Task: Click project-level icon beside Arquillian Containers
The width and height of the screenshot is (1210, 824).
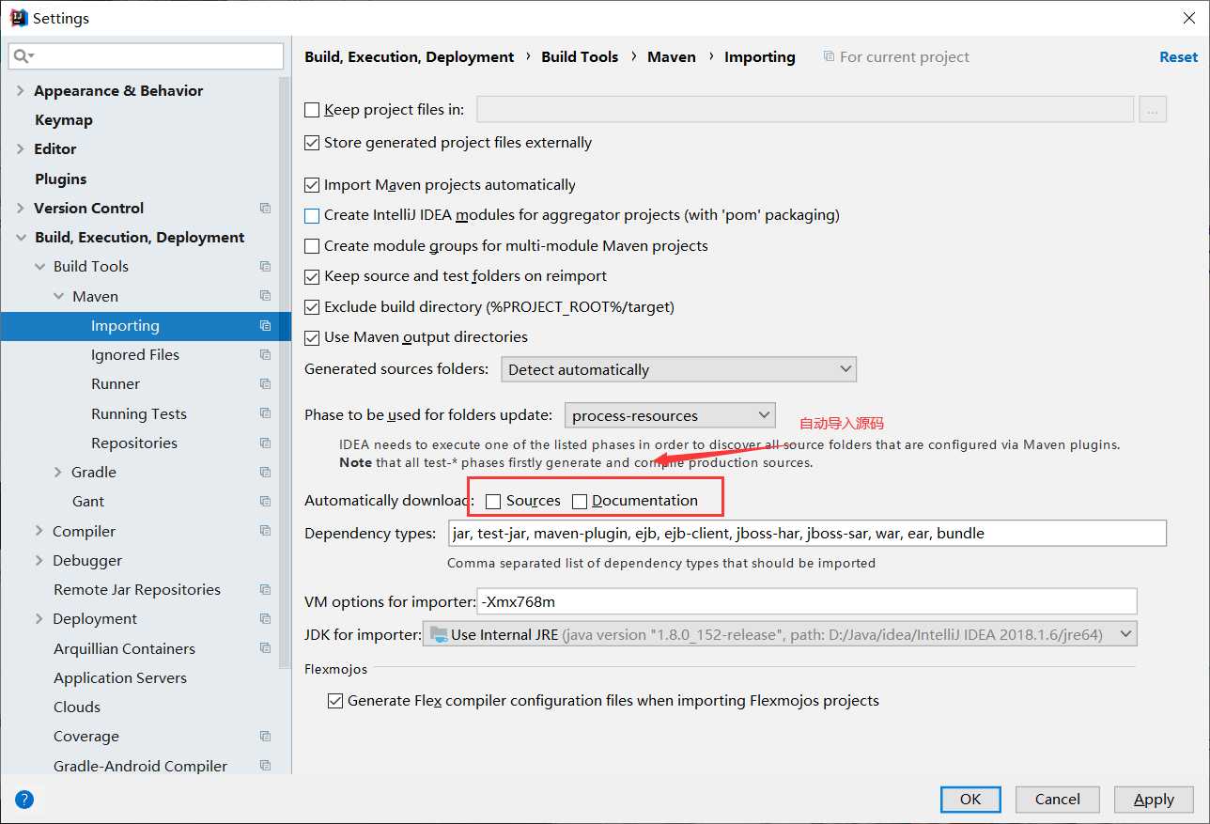Action: (x=265, y=648)
